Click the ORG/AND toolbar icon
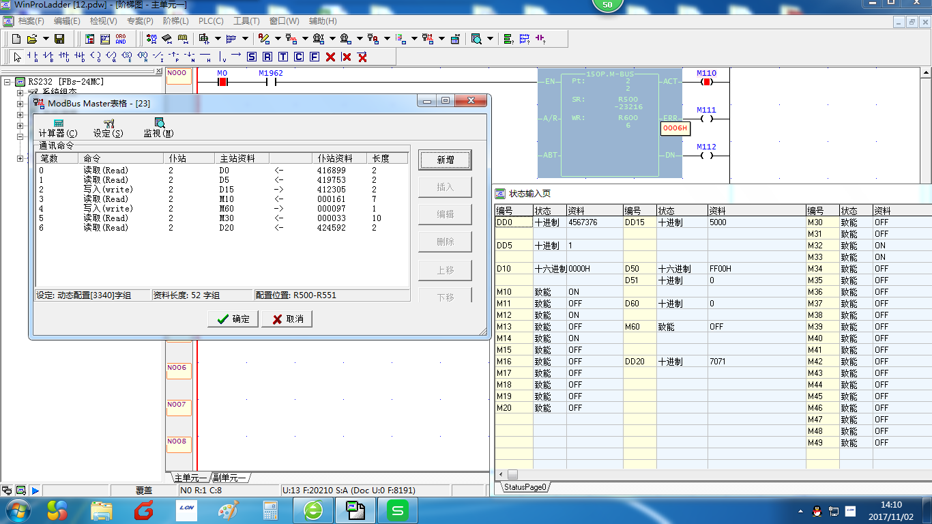 (121, 39)
